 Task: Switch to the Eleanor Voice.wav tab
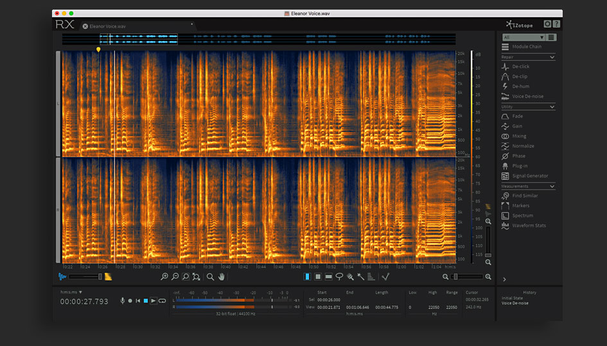pos(107,26)
